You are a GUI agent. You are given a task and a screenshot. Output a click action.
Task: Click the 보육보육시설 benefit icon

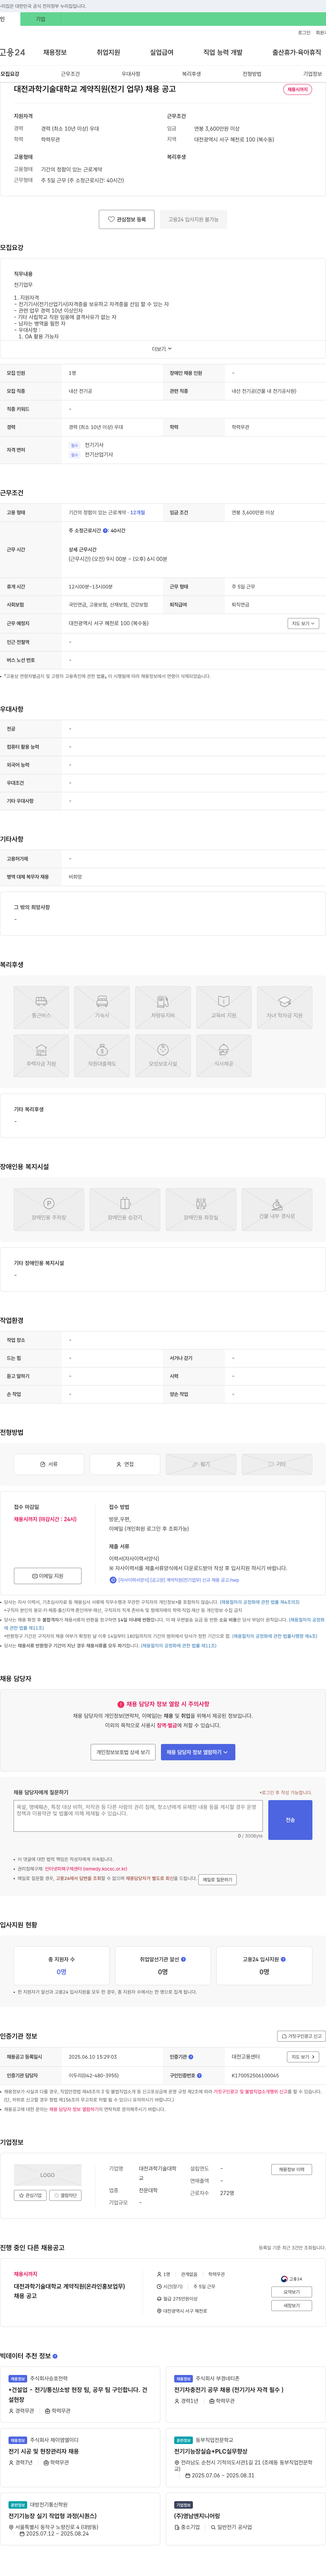tap(163, 1055)
